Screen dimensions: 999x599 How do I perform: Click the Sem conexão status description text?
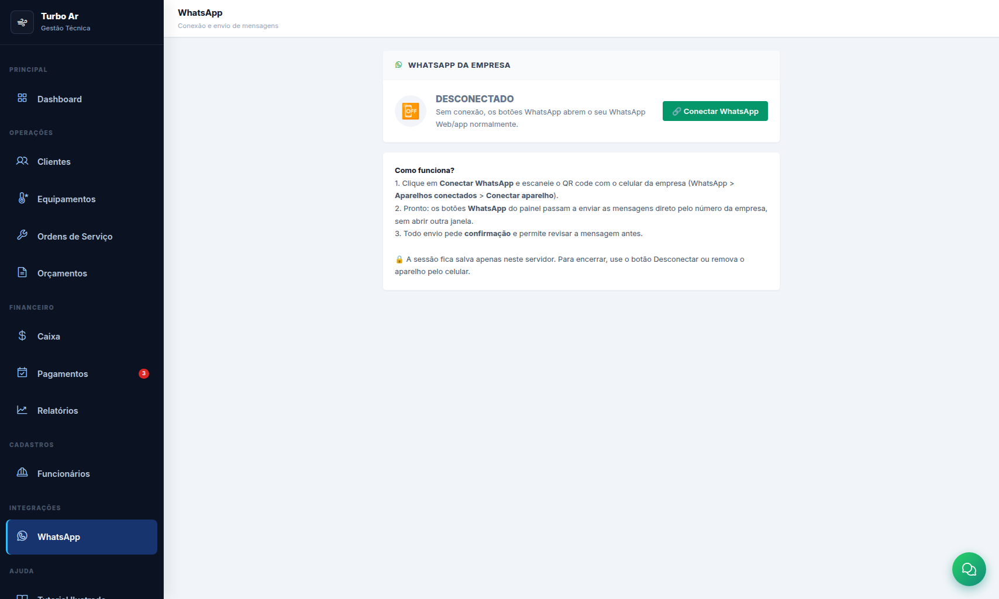point(540,118)
